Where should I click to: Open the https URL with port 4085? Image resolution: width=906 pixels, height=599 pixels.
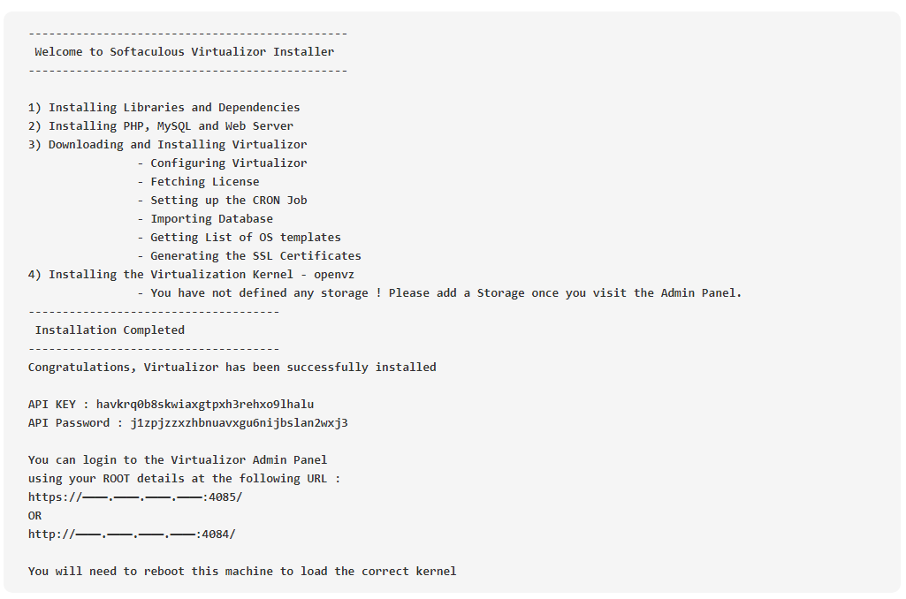(x=135, y=497)
